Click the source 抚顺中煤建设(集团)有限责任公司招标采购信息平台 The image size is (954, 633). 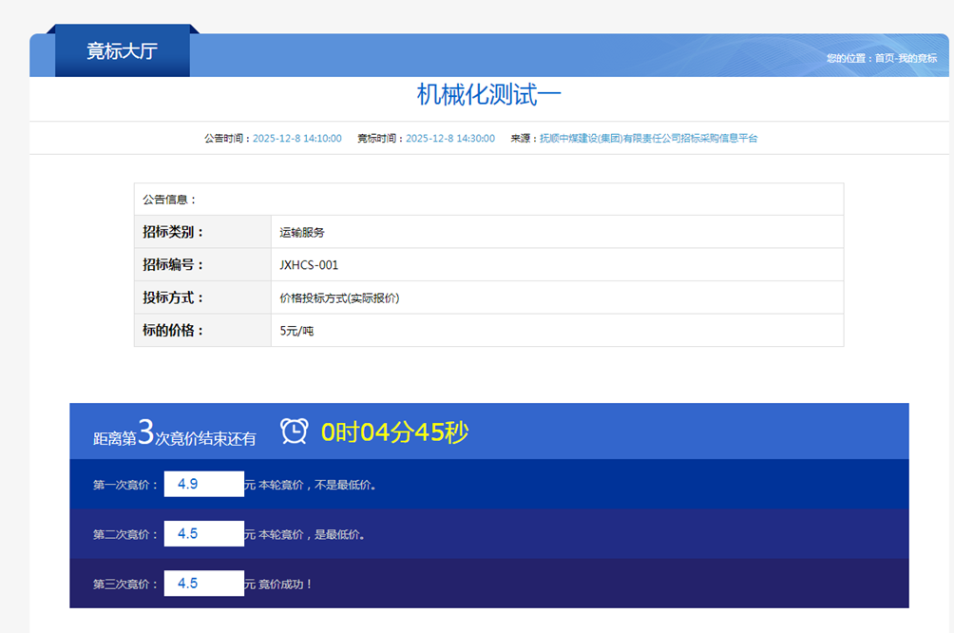tap(649, 138)
